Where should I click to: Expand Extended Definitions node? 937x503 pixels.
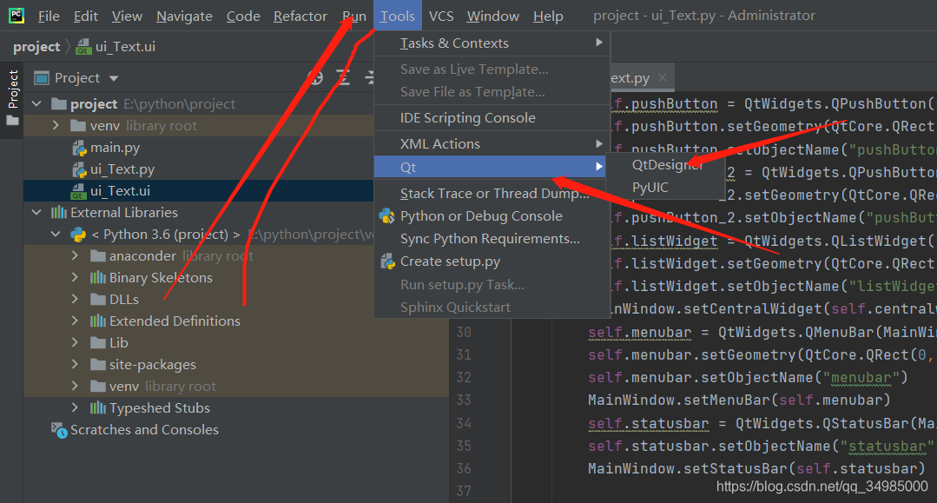coord(75,321)
